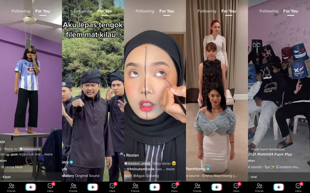Switch to Following tab in the ceiling fan video

point(21,11)
